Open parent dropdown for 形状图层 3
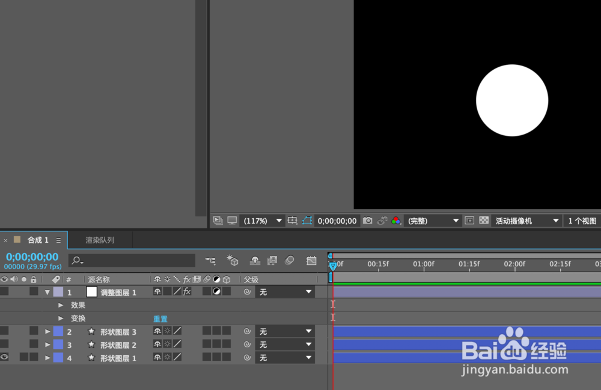Screen dimensions: 601x390 pyautogui.click(x=285, y=331)
